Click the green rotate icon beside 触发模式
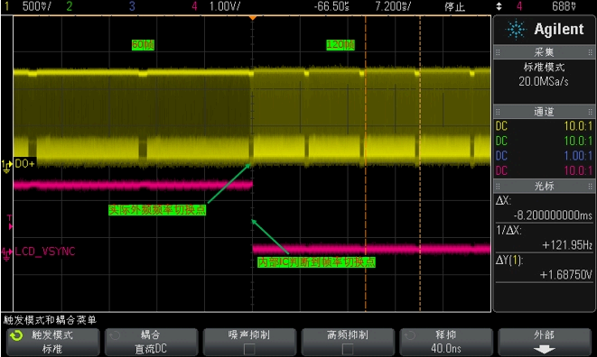Viewport: 597px width, 357px height. (16, 335)
